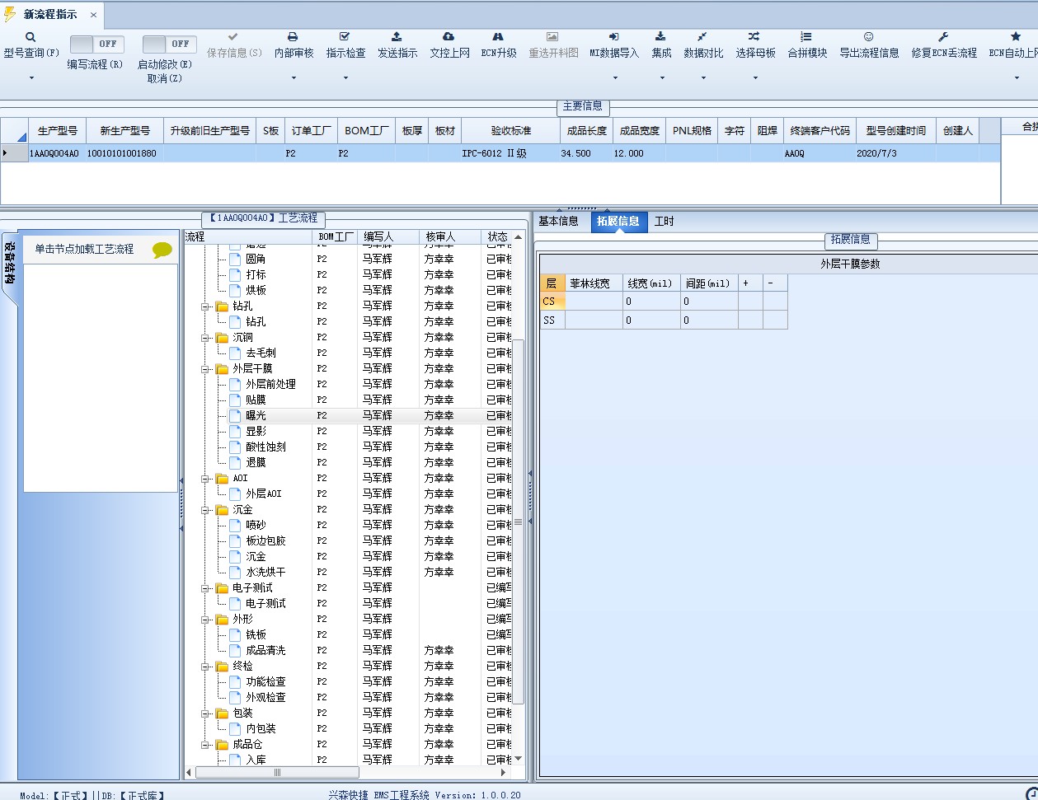The height and width of the screenshot is (800, 1038).
Task: Click the ECN升级 icon
Action: (x=498, y=37)
